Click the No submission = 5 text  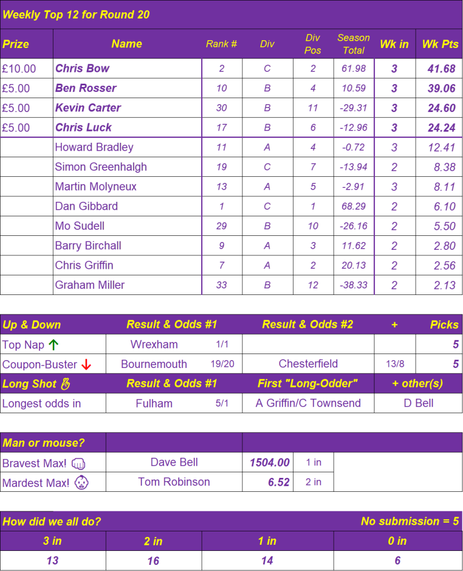pos(410,521)
